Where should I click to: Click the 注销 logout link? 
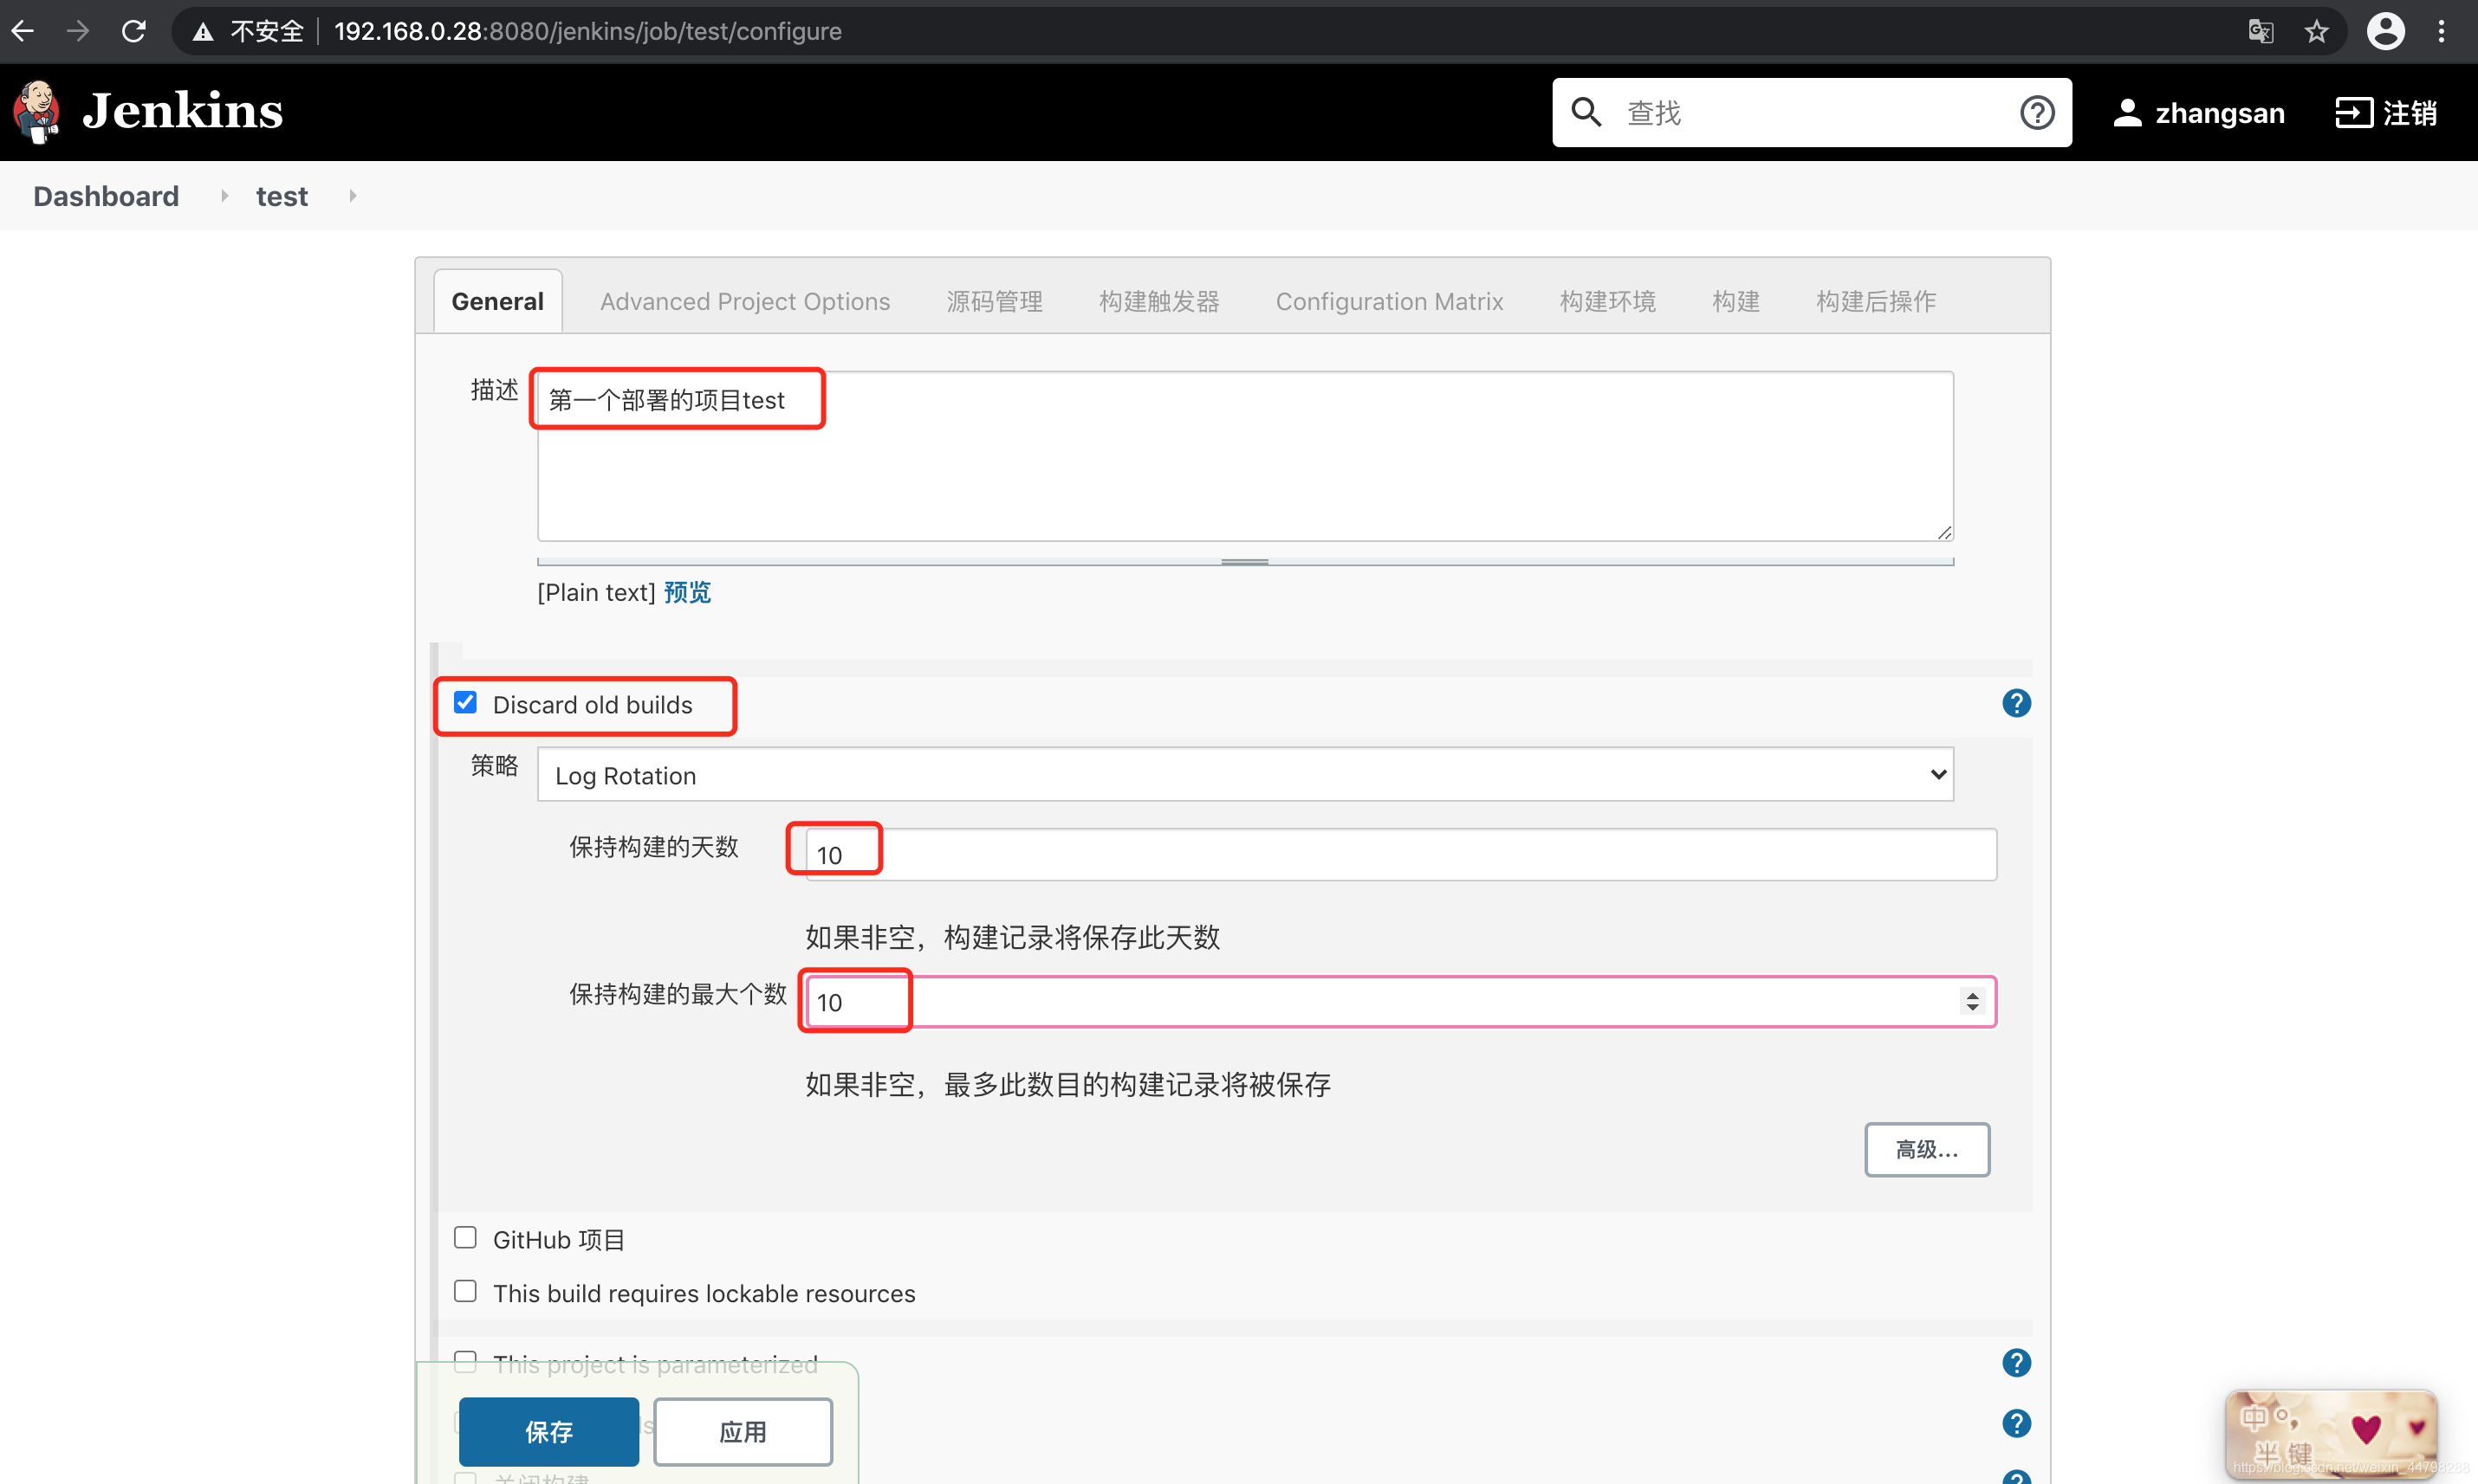2410,113
